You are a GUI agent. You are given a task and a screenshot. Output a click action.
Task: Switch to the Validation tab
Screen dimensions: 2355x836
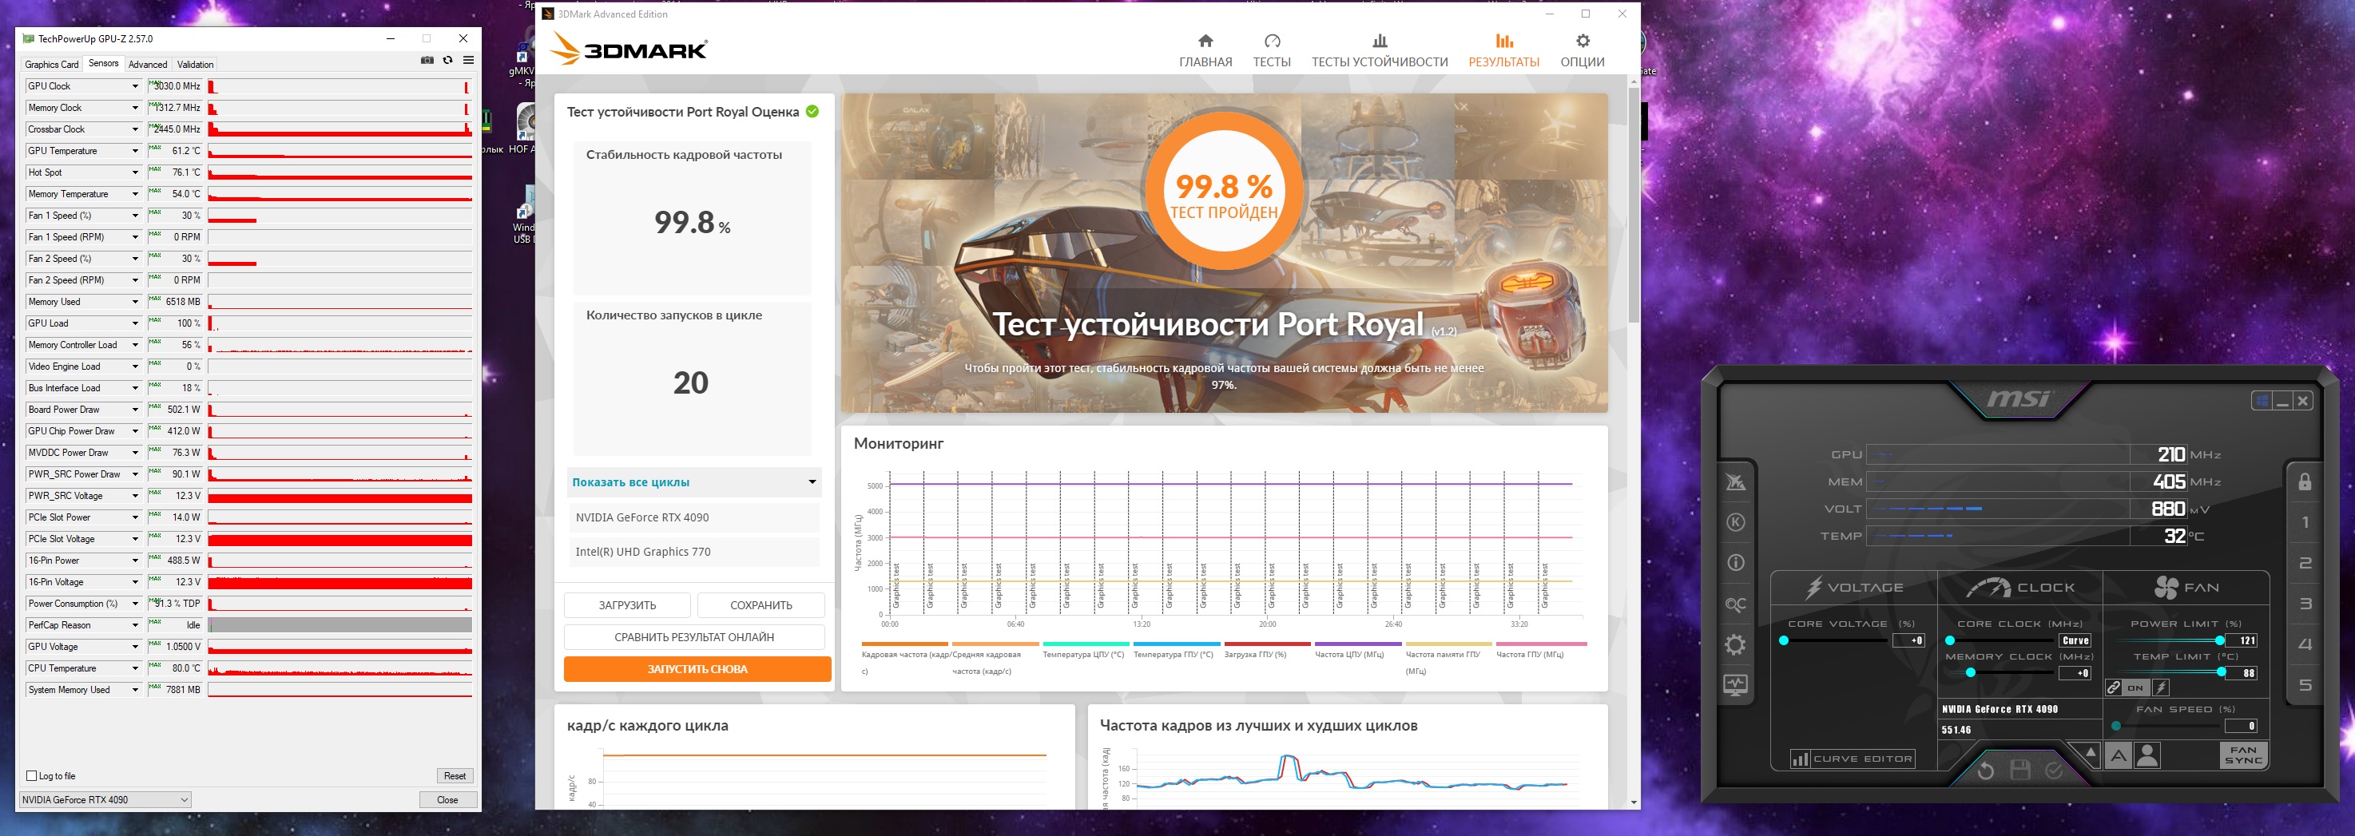point(196,64)
